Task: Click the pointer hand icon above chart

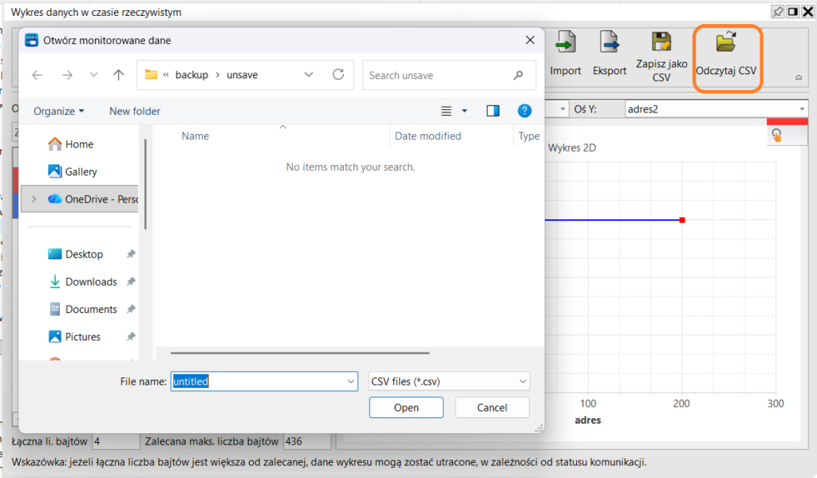Action: (777, 136)
